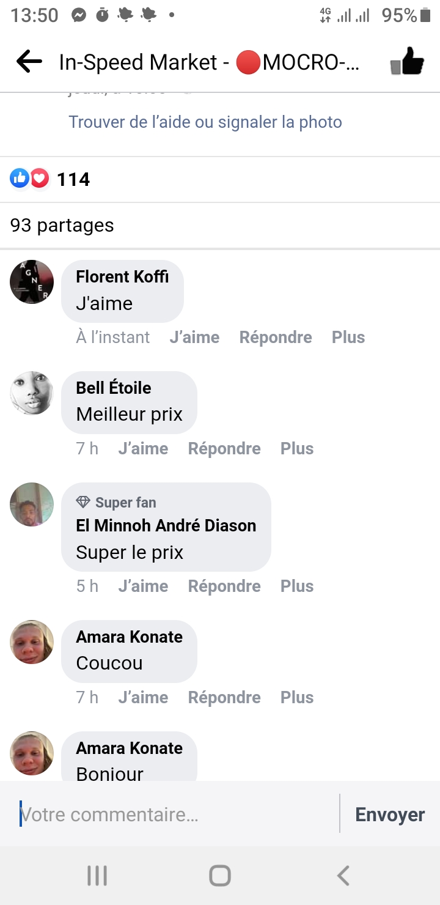440x905 pixels.
Task: Tap the thumbs-up like page icon
Action: coord(408,62)
